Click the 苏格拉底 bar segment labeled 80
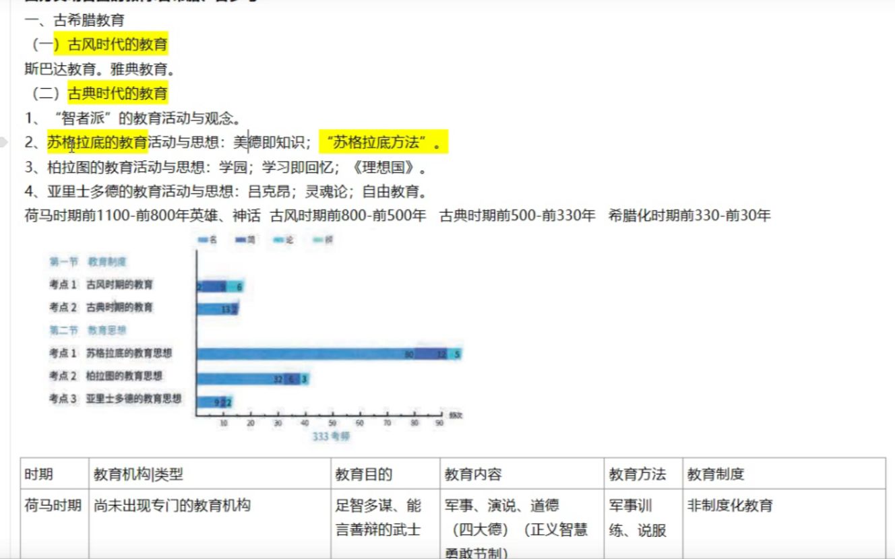The image size is (895, 559). (305, 354)
